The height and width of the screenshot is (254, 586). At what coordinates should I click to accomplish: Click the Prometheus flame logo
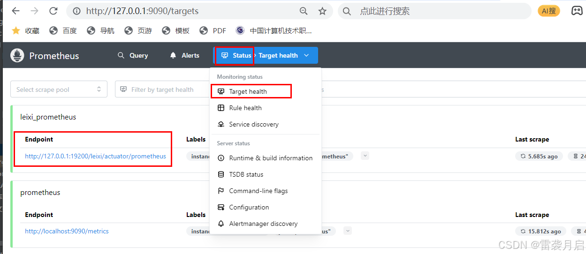[17, 55]
